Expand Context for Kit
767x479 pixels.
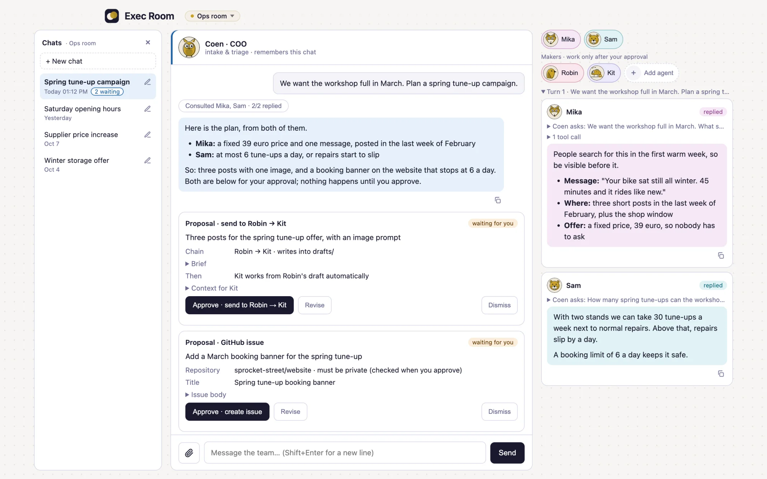pyautogui.click(x=212, y=288)
